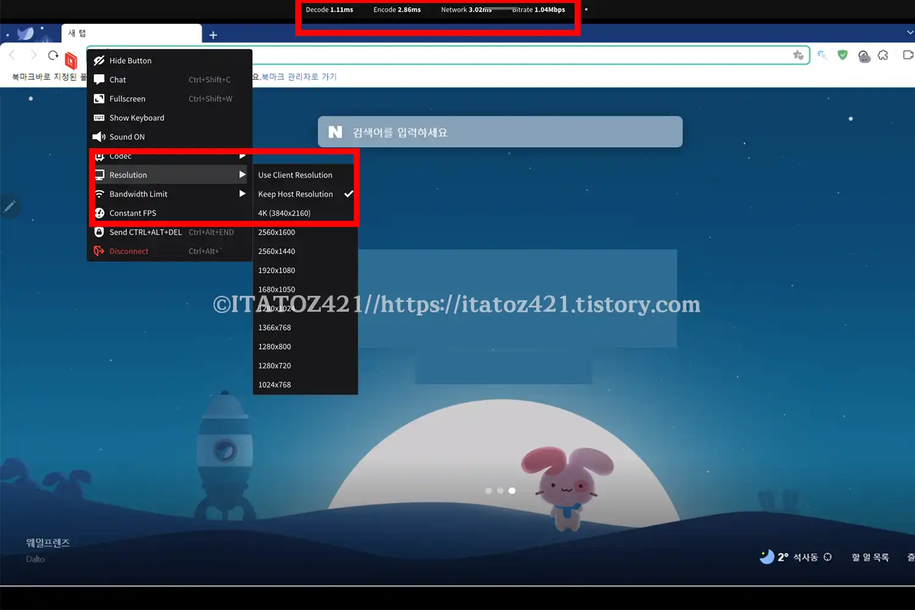Toggle Constant FPS option
Image resolution: width=915 pixels, height=610 pixels.
[170, 213]
